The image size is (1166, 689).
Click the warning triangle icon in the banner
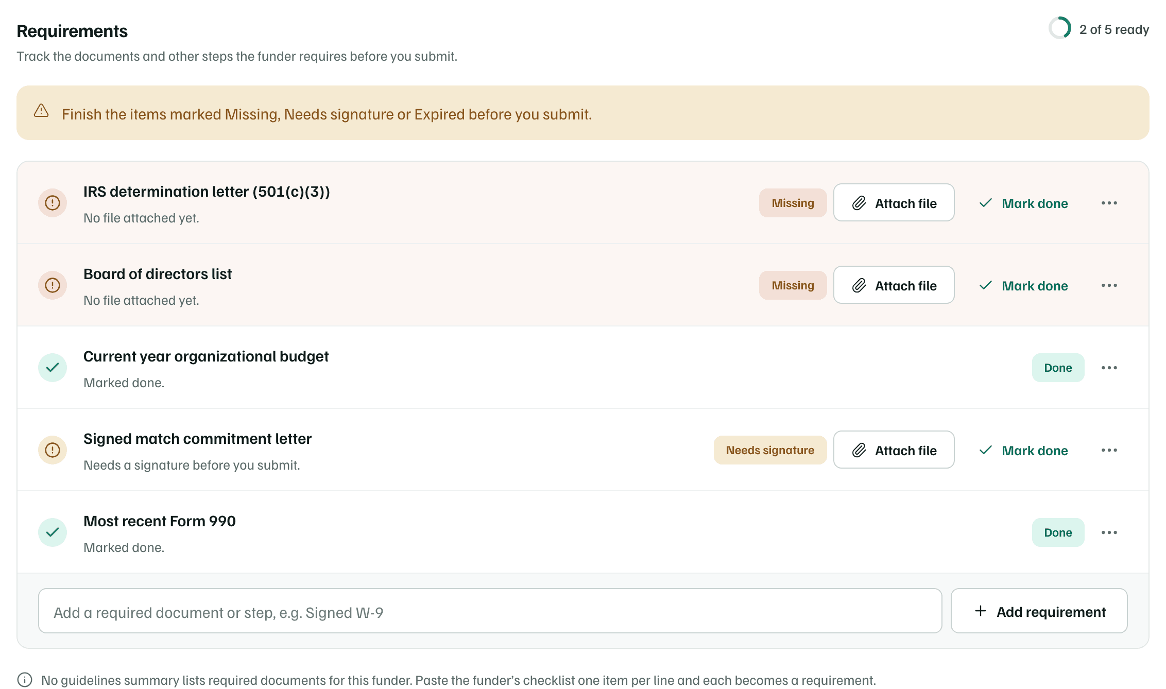coord(41,111)
